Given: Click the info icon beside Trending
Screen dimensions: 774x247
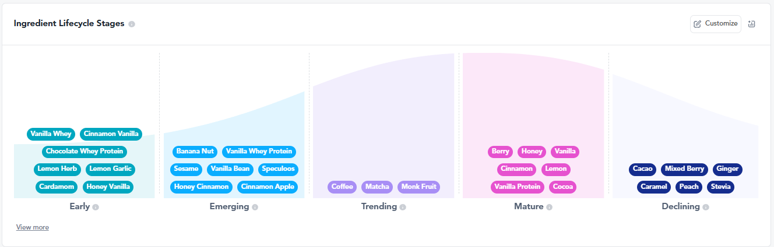Looking at the screenshot, I should 403,207.
